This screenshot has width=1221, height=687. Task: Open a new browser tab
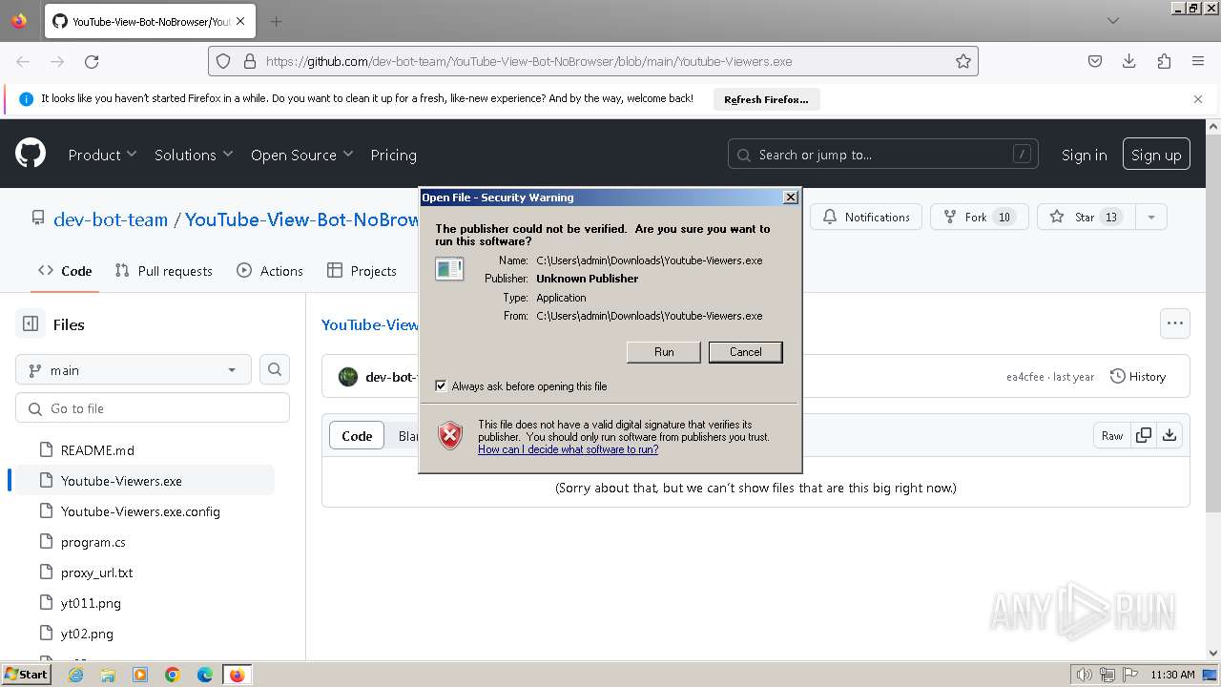276,21
